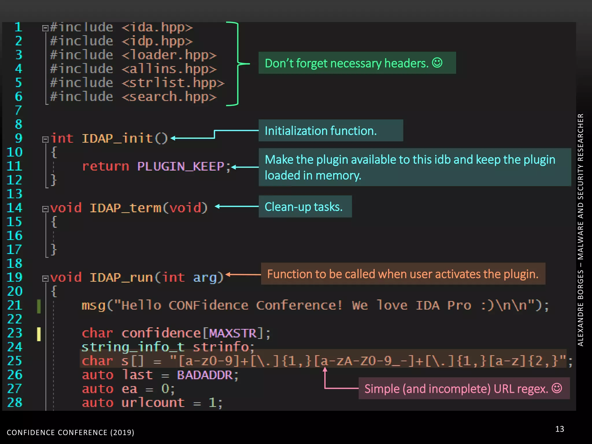
Task: Click the auto ea = 0 line
Action: point(128,389)
